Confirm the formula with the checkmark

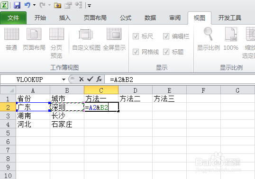90,79
